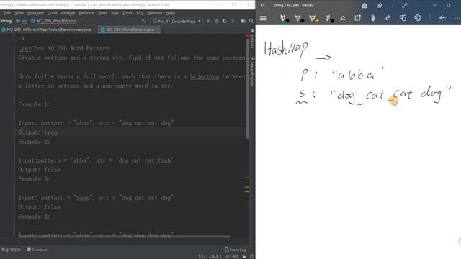Screen dimensions: 461x259
Task: Open the TODO tool window
Action: pos(11,250)
